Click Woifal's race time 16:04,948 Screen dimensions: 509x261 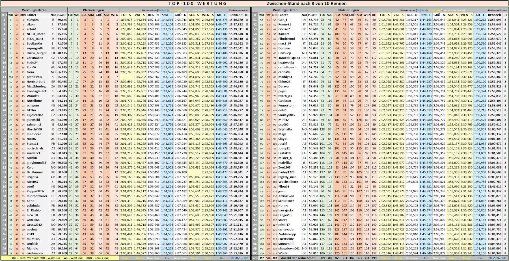coord(494,253)
